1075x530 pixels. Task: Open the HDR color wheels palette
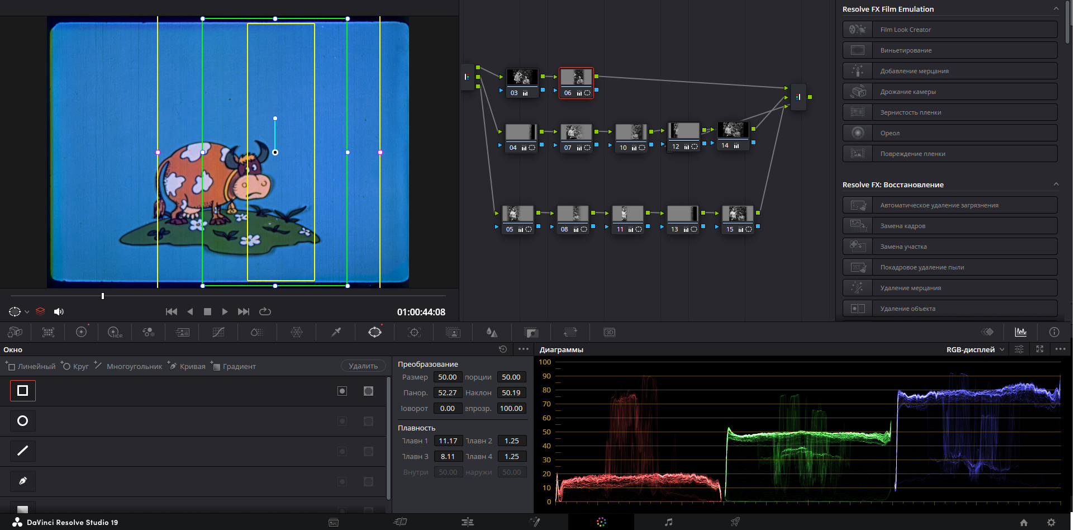[x=115, y=333]
